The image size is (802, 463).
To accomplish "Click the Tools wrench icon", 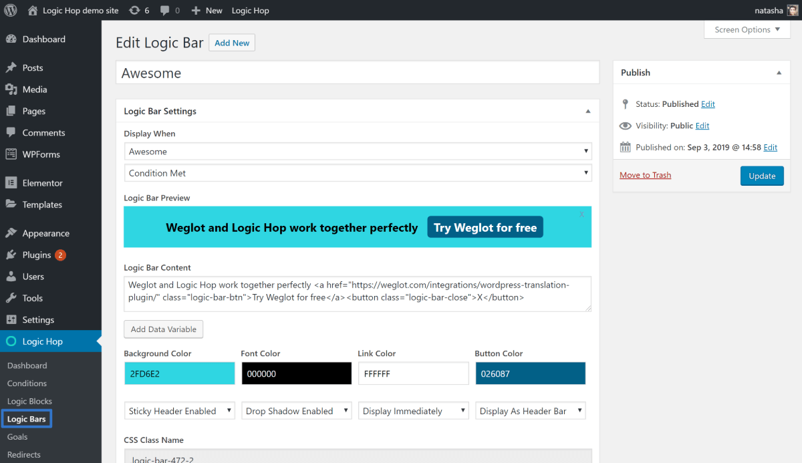I will [11, 298].
